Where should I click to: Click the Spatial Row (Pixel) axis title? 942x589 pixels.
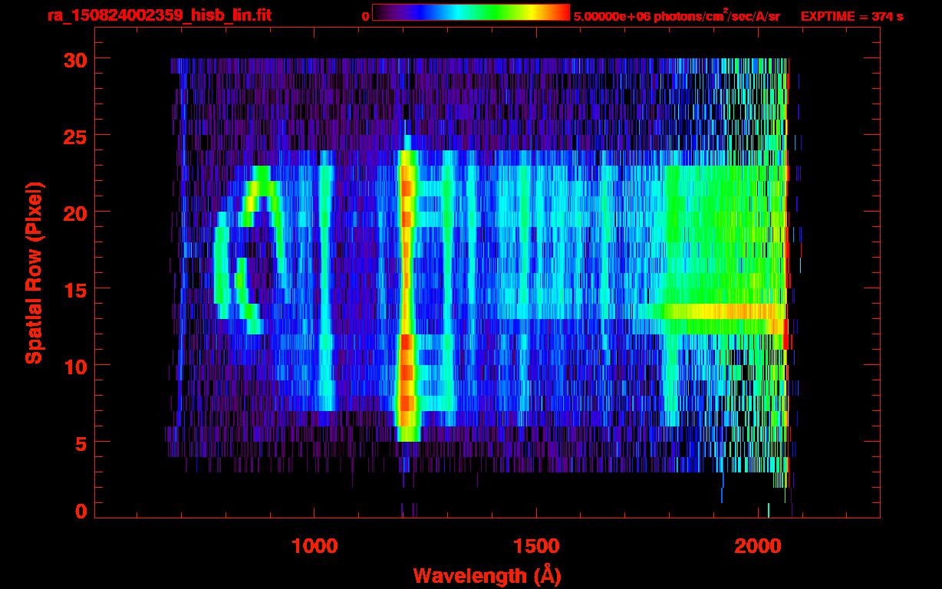click(x=33, y=272)
